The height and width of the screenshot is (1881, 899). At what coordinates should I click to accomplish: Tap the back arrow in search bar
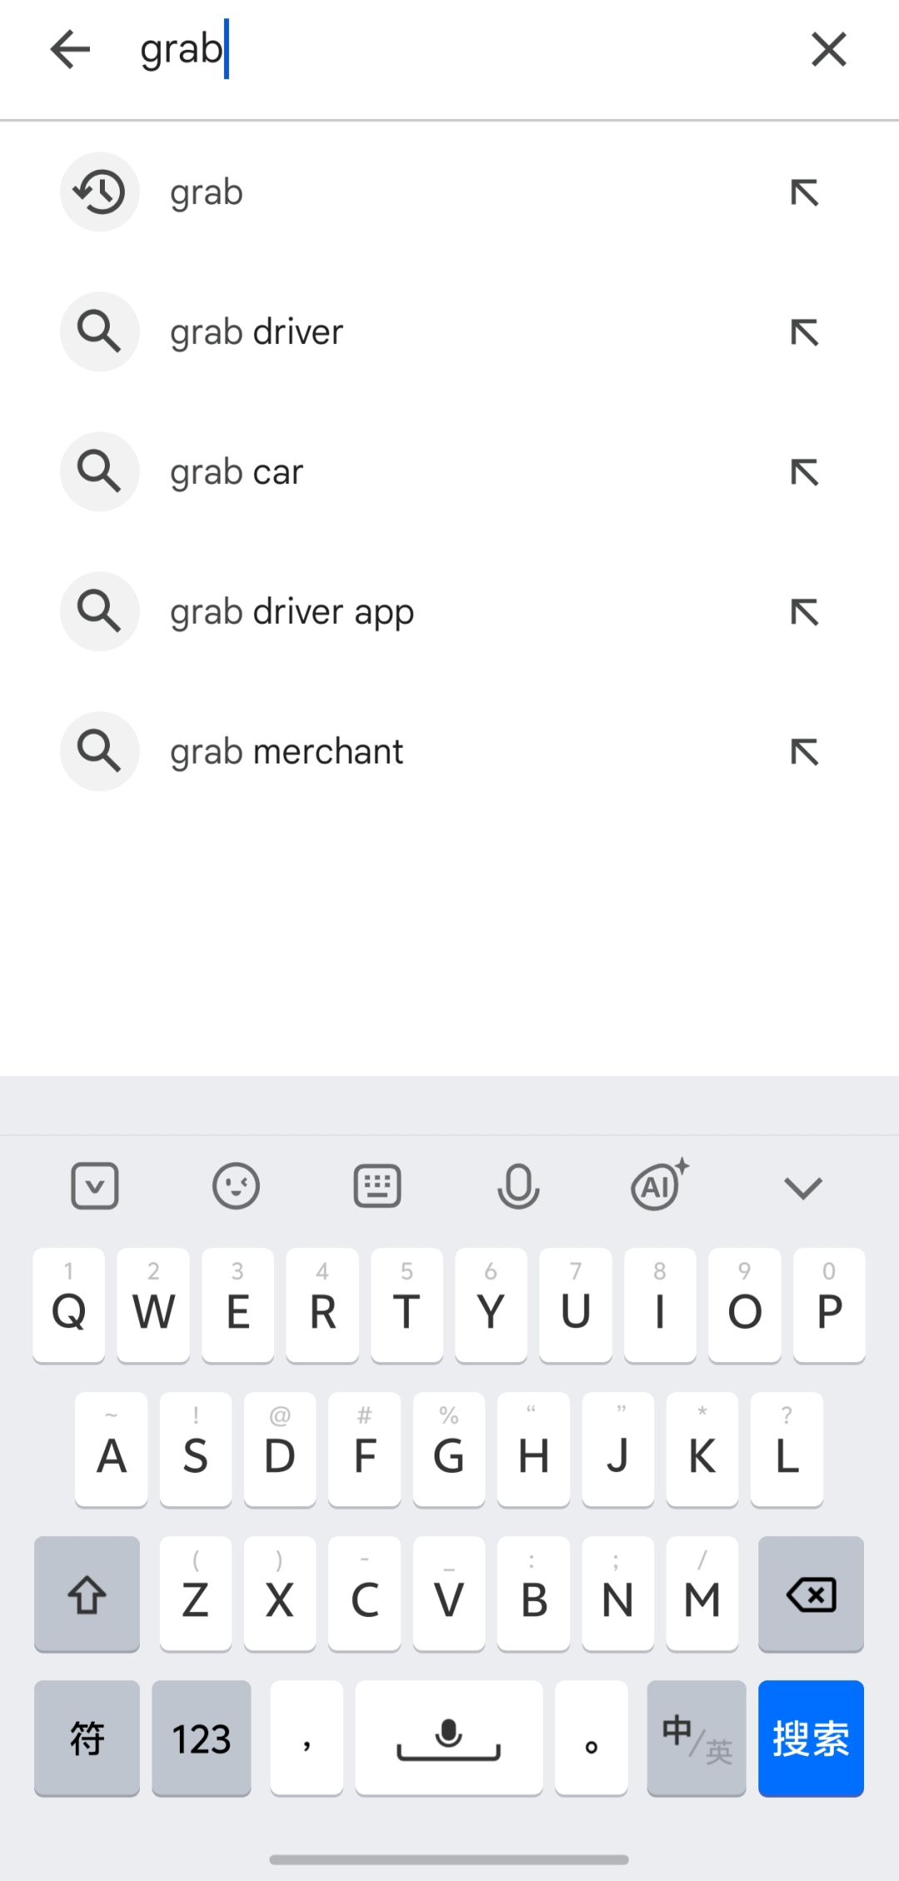[x=70, y=50]
